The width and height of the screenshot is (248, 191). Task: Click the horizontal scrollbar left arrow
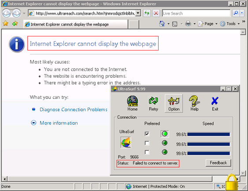coord(4,179)
